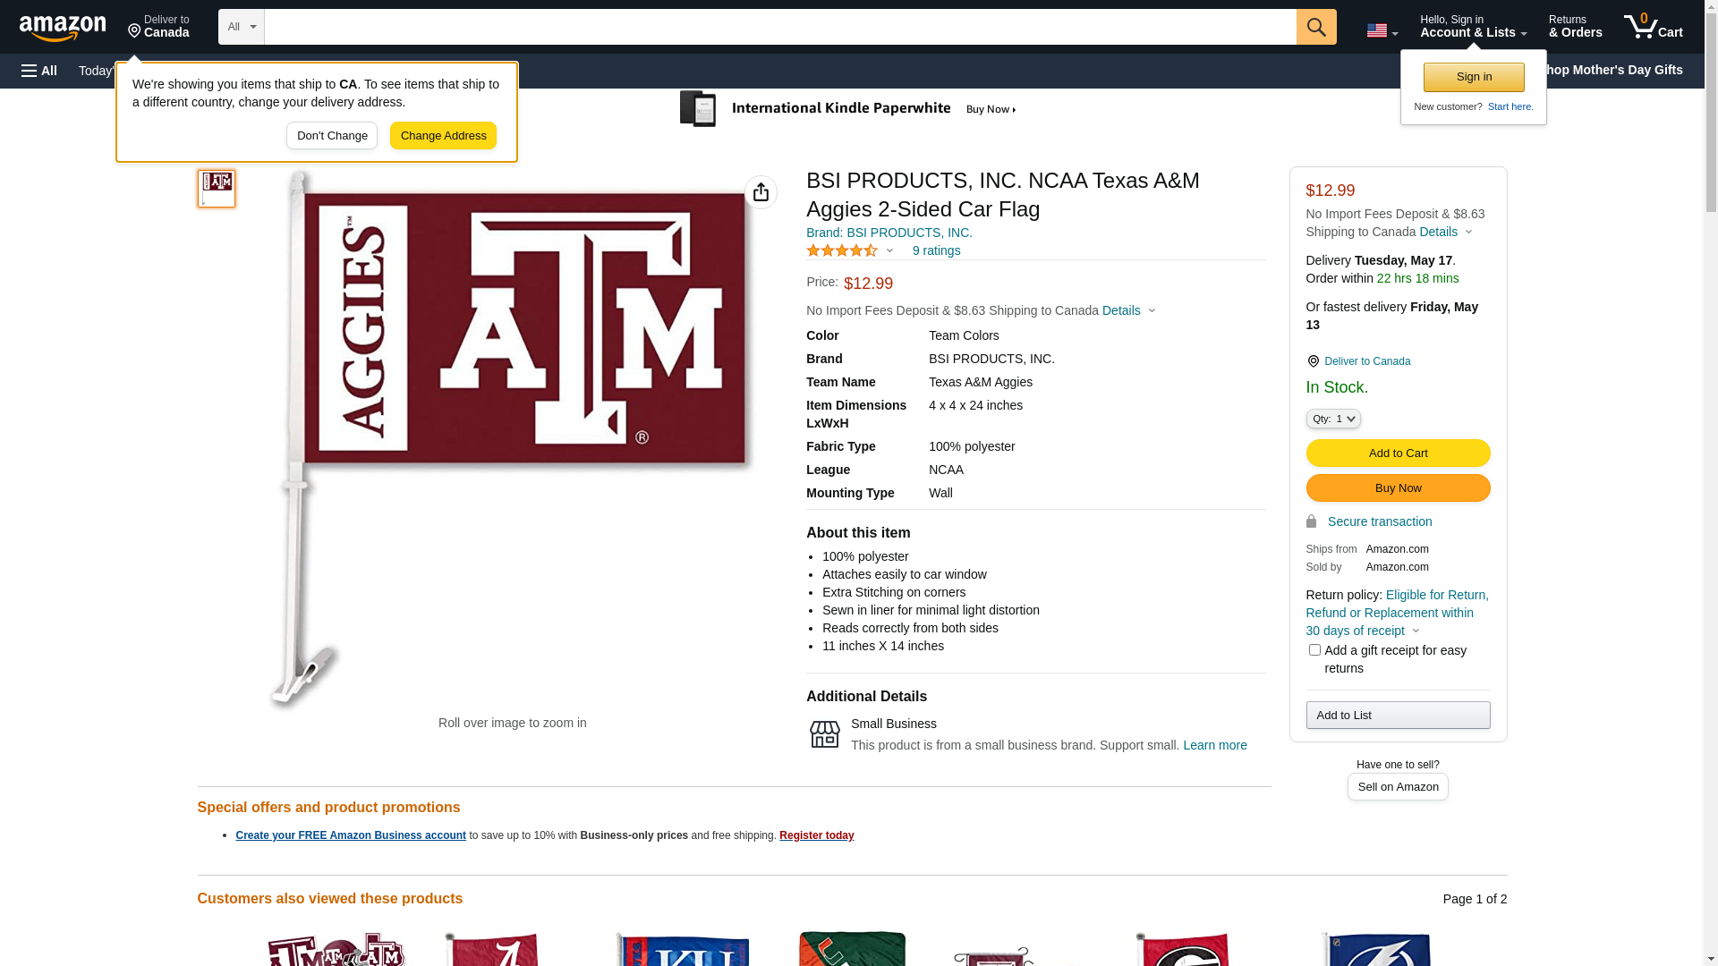1718x966 pixels.
Task: Check the gift receipt checkbox
Action: coord(1314,650)
